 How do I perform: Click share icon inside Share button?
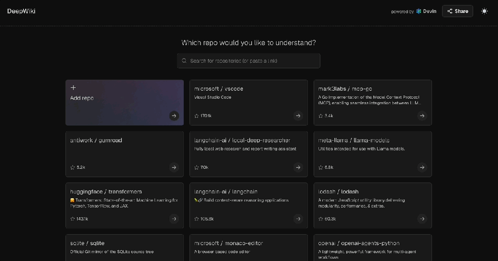450,11
